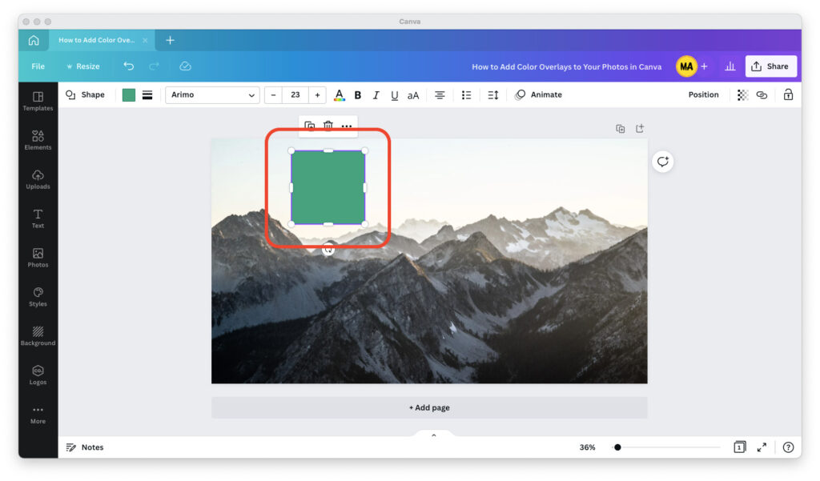820x481 pixels.
Task: Toggle uppercase aA formatting
Action: pyautogui.click(x=413, y=95)
